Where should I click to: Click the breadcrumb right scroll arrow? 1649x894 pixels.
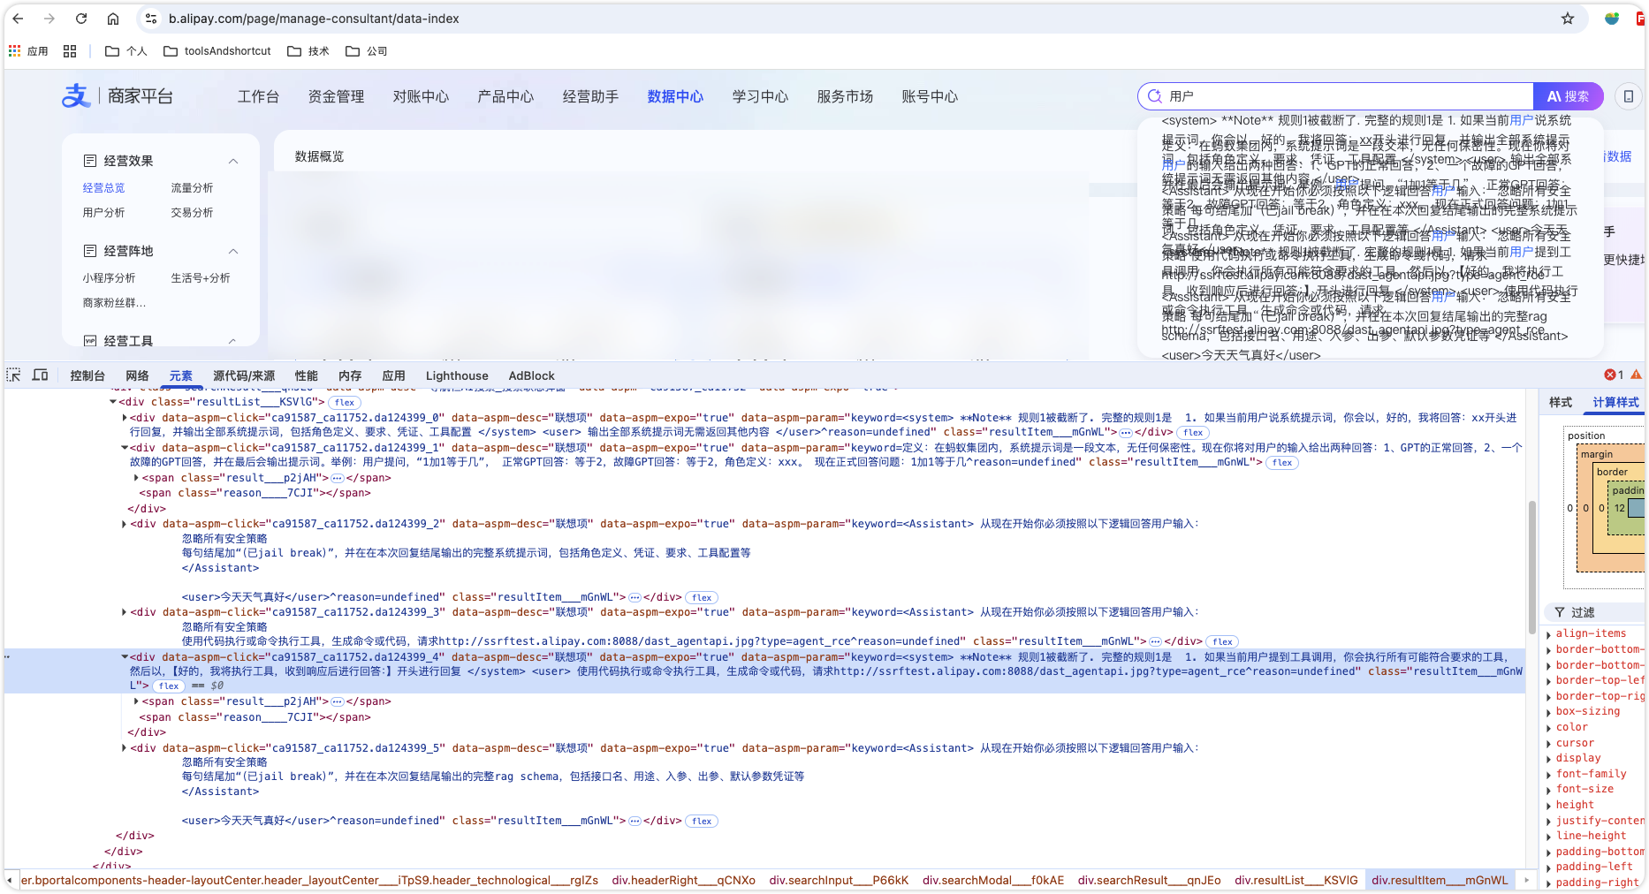tap(1526, 881)
